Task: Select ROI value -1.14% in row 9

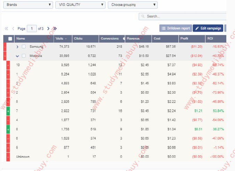Action: pyautogui.click(x=219, y=148)
